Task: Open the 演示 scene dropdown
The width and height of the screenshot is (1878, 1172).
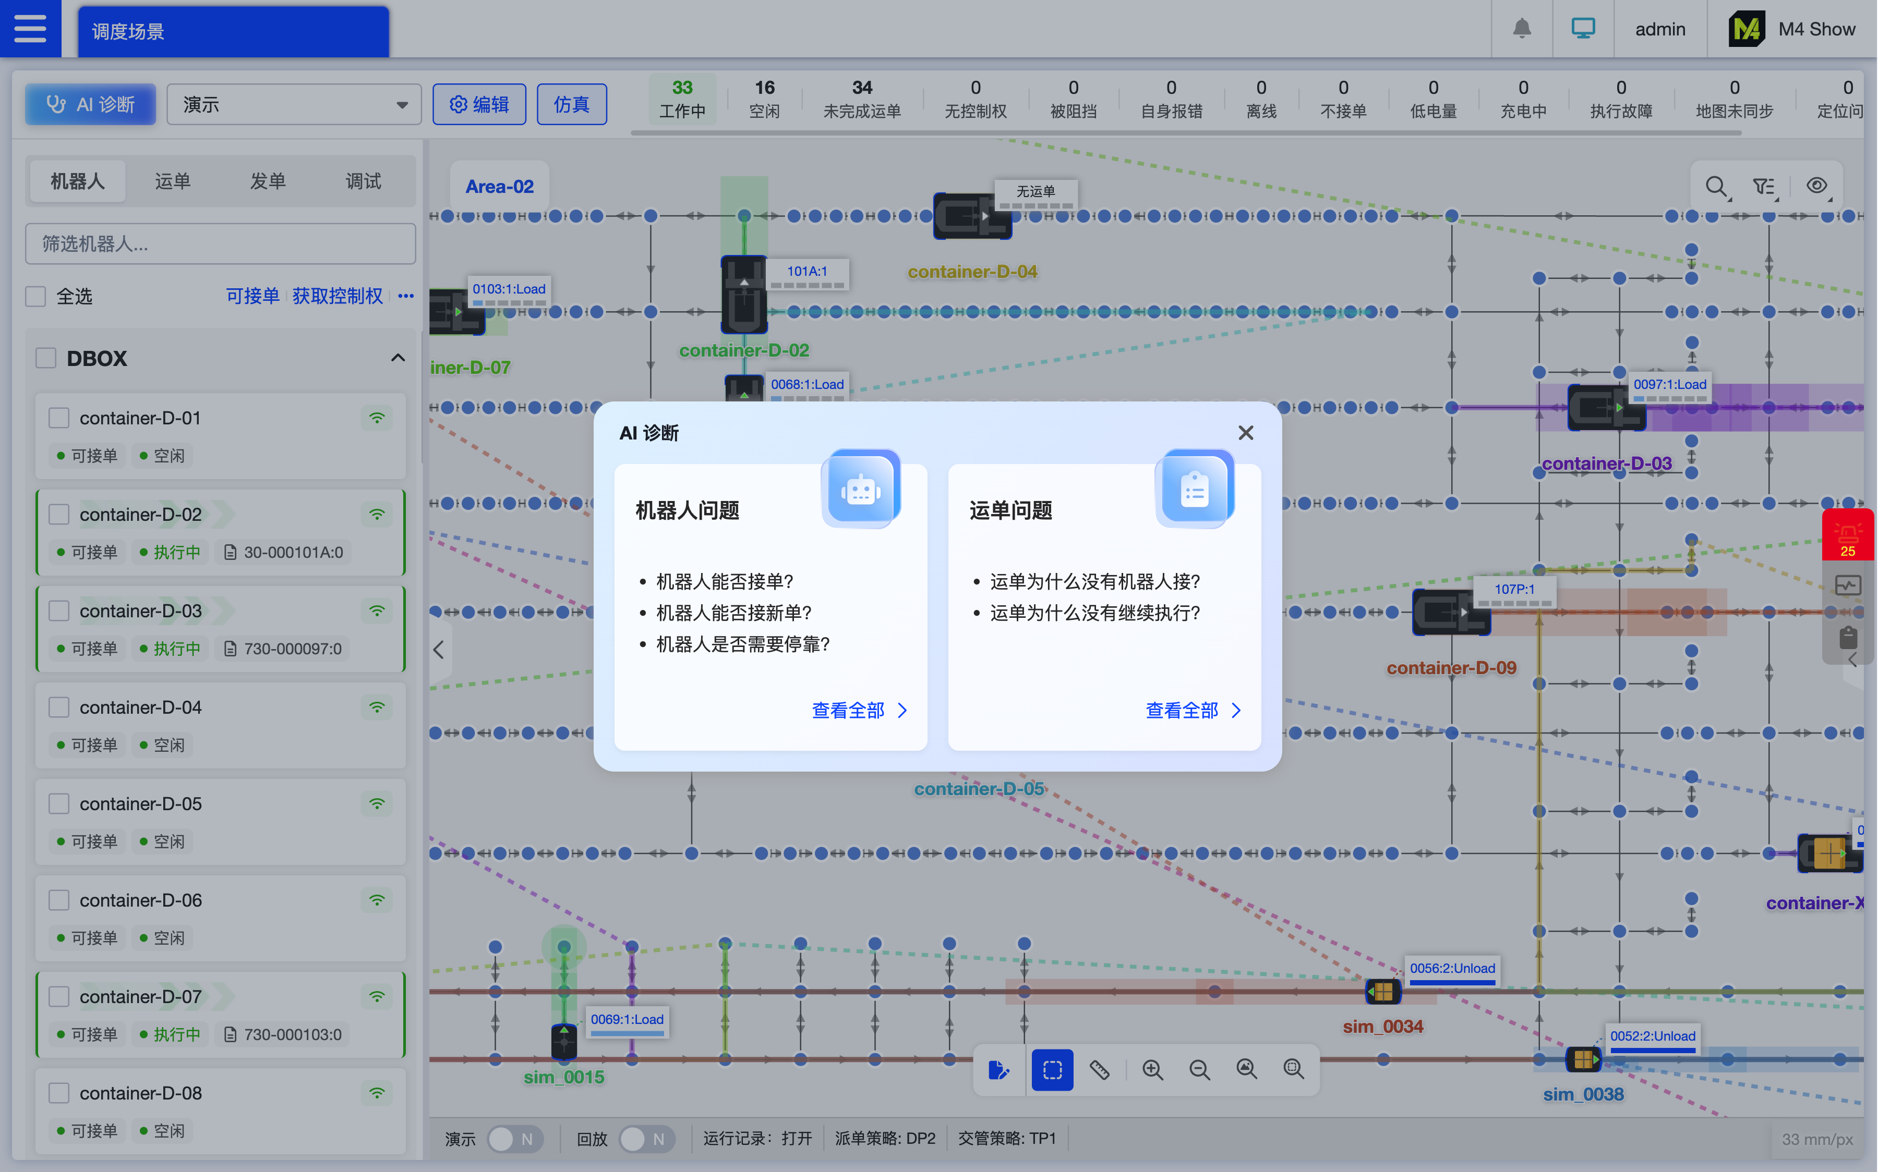Action: pyautogui.click(x=294, y=105)
